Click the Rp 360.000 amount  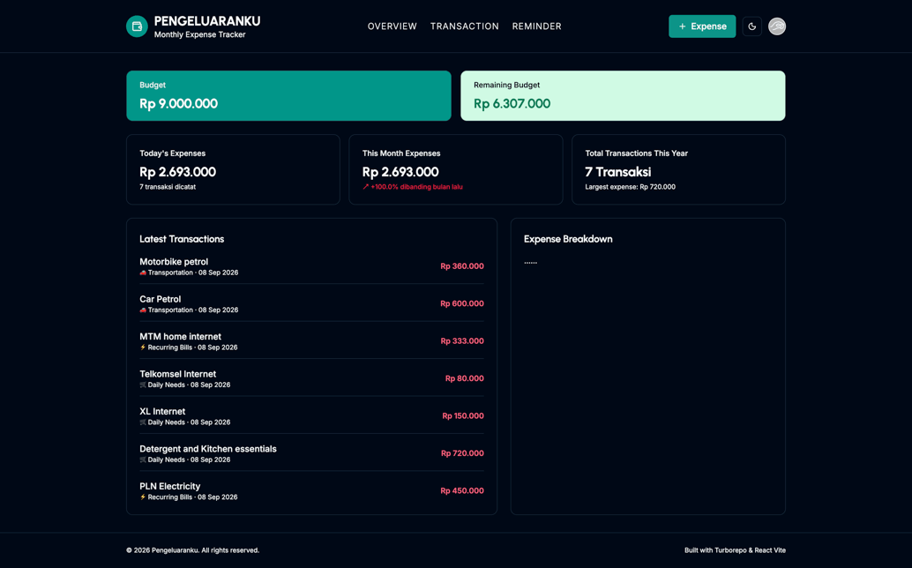coord(462,266)
